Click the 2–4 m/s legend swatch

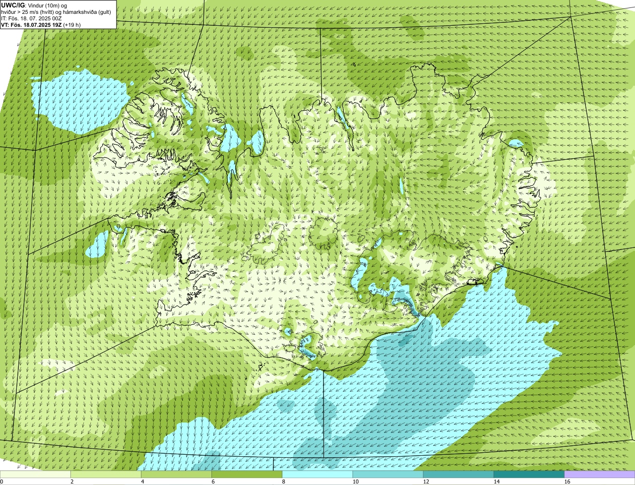pyautogui.click(x=106, y=474)
